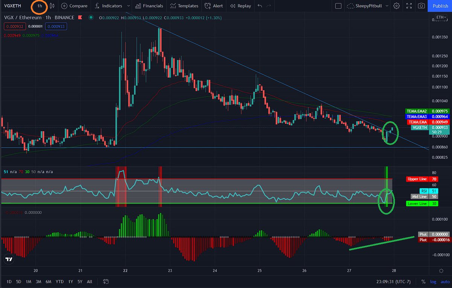
Task: Set range to 5D
Action: coord(19,281)
